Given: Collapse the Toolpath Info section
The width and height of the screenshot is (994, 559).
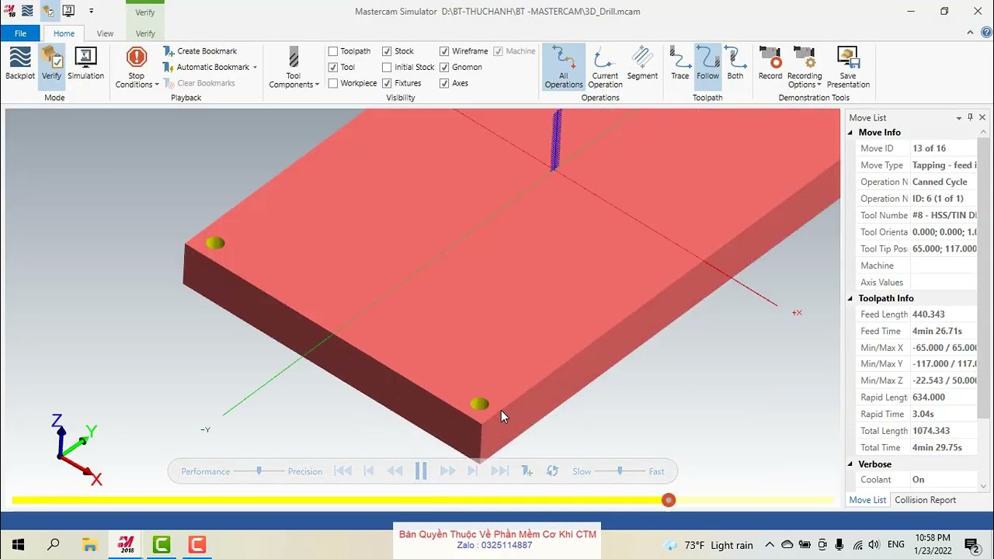Looking at the screenshot, I should pyautogui.click(x=852, y=298).
